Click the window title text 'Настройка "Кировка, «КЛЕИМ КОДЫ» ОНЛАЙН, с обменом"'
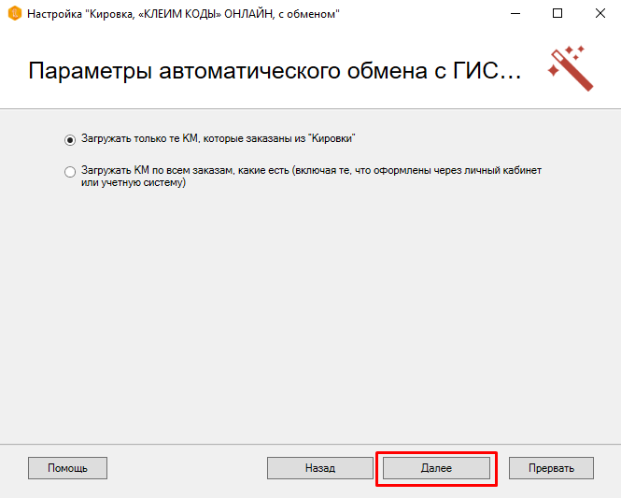The height and width of the screenshot is (498, 621). point(183,14)
